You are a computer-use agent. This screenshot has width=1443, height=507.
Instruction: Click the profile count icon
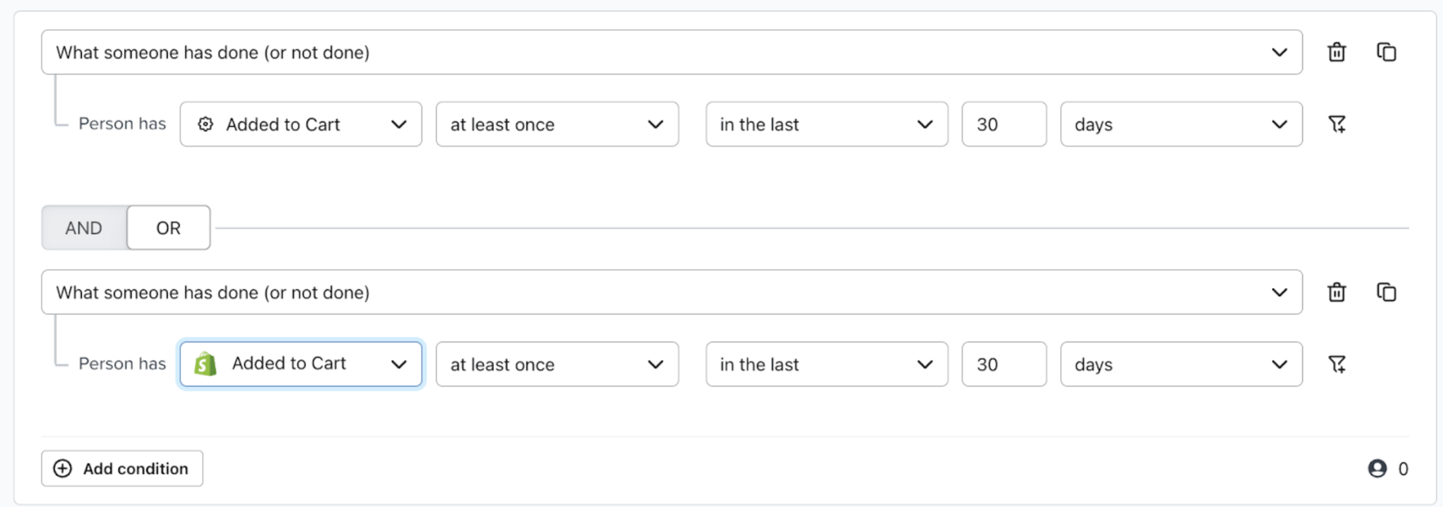[1377, 468]
